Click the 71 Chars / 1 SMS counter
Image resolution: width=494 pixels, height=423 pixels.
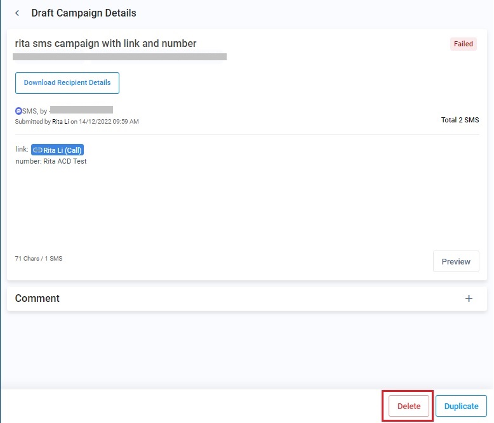coord(39,259)
